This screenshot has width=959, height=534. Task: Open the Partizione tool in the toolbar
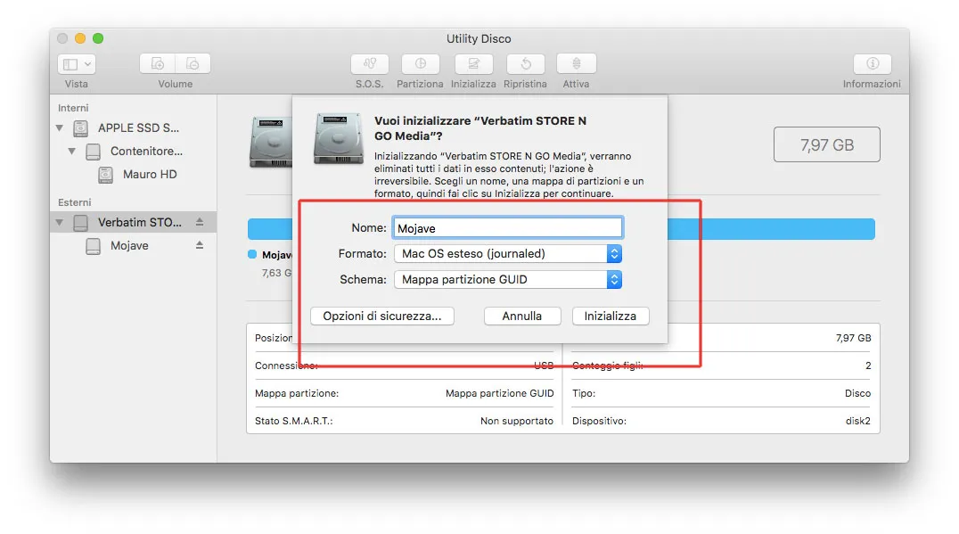click(420, 65)
